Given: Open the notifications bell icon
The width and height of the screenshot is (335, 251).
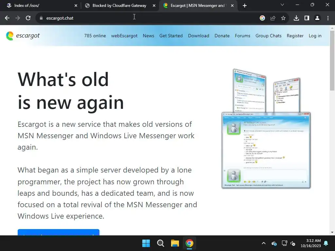Looking at the screenshot, I should (x=326, y=243).
